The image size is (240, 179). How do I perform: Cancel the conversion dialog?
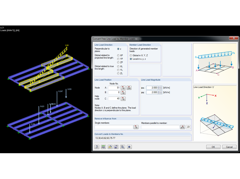tap(229, 147)
